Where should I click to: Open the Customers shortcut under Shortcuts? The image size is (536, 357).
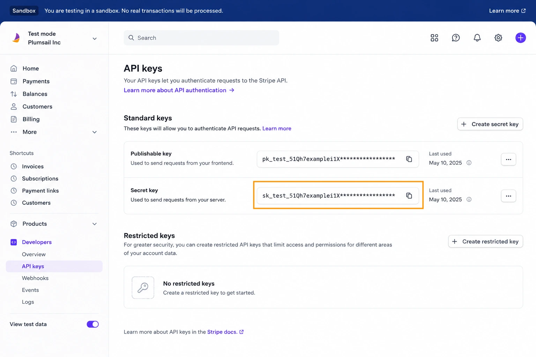pos(36,203)
